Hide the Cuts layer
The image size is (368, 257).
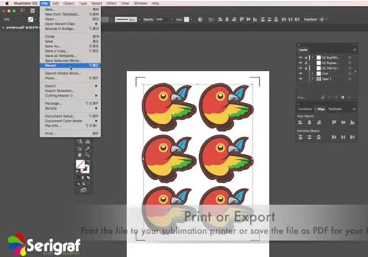(300, 73)
